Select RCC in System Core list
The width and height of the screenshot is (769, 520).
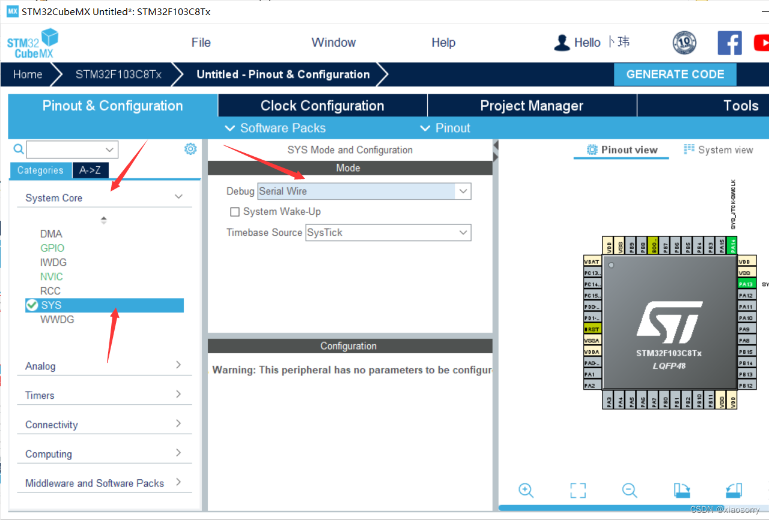coord(50,291)
